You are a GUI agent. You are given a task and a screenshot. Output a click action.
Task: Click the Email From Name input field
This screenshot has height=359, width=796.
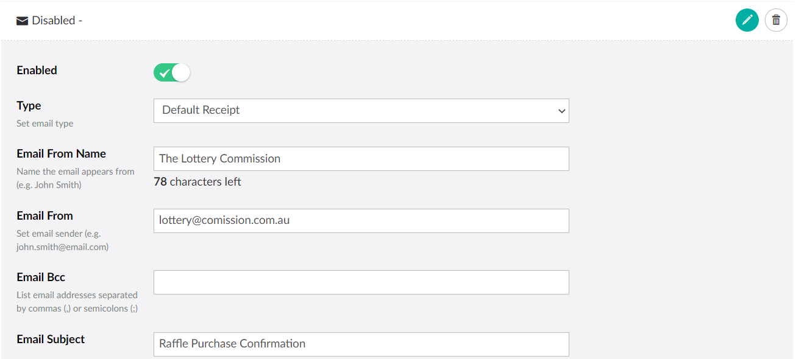point(361,159)
